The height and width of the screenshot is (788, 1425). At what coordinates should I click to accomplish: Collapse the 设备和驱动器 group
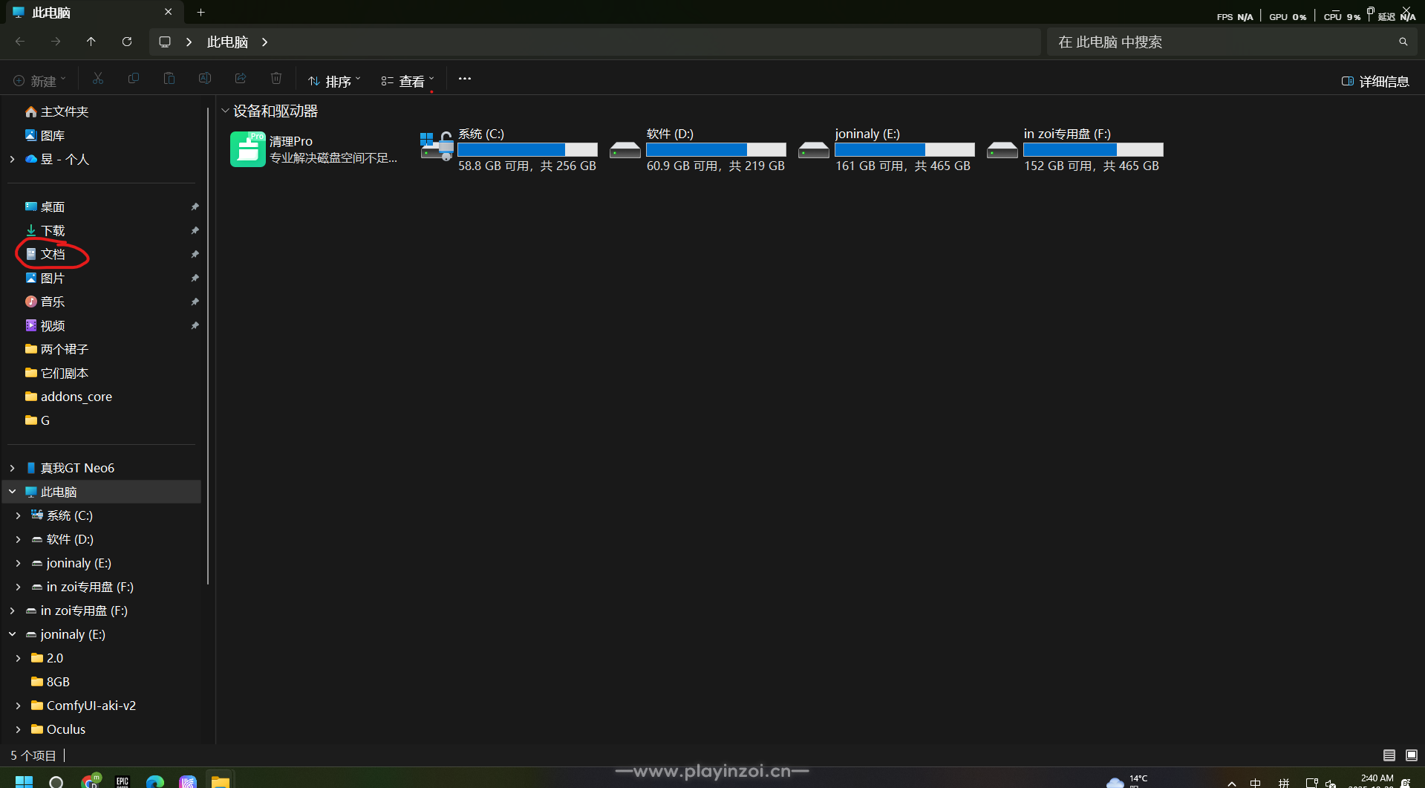(x=225, y=111)
